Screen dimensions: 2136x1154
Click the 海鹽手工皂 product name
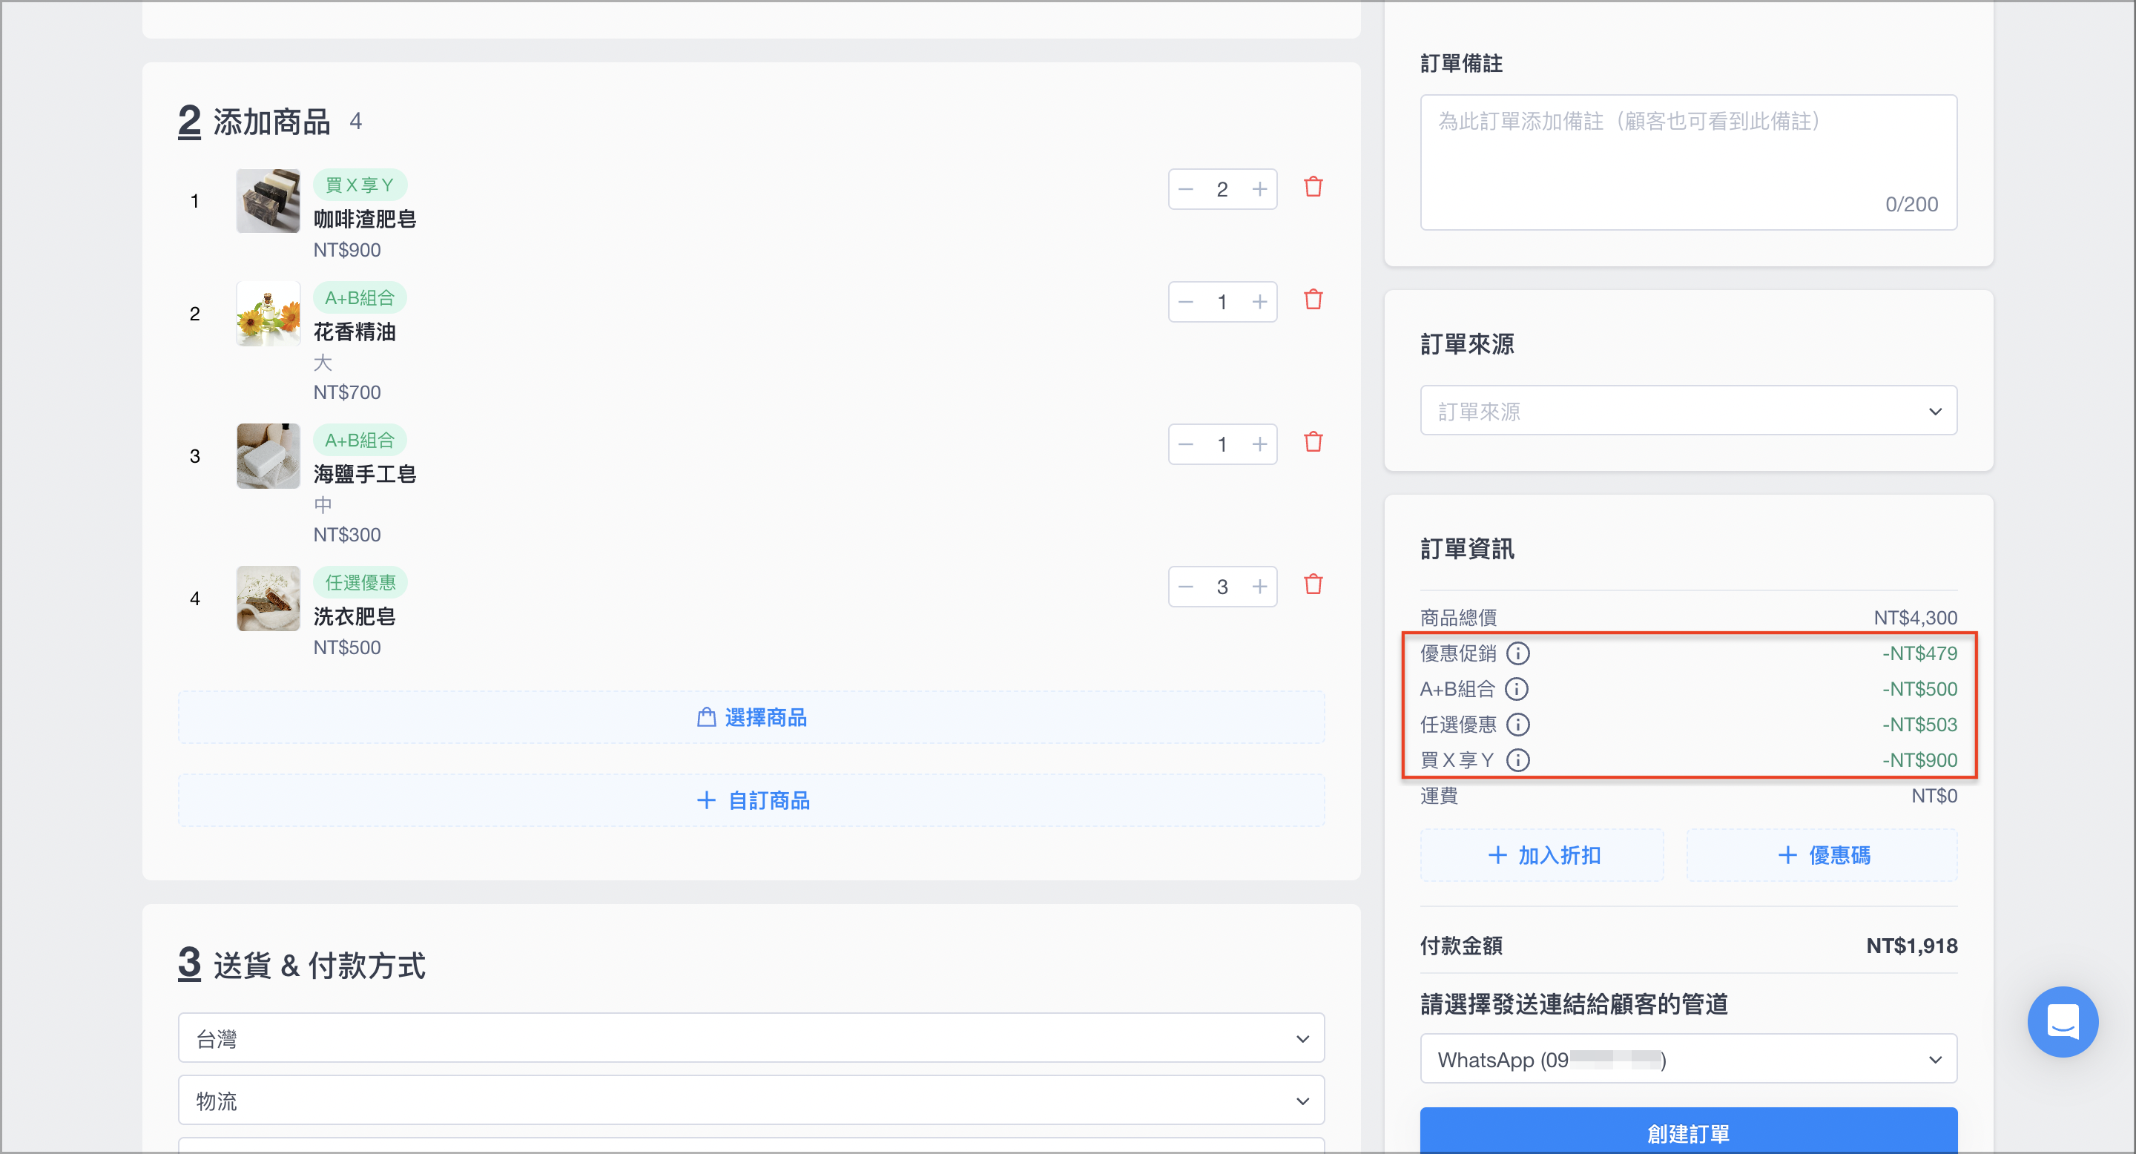pos(365,475)
